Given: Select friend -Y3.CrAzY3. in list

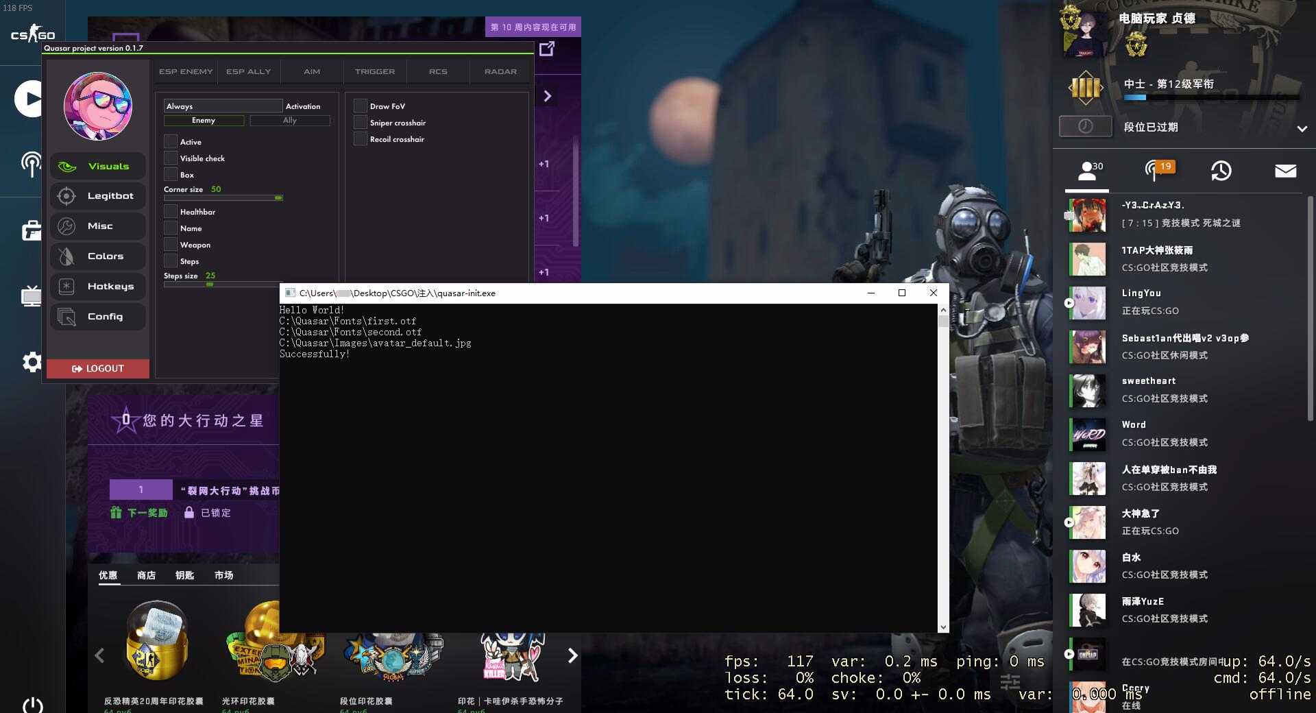Looking at the screenshot, I should tap(1186, 215).
